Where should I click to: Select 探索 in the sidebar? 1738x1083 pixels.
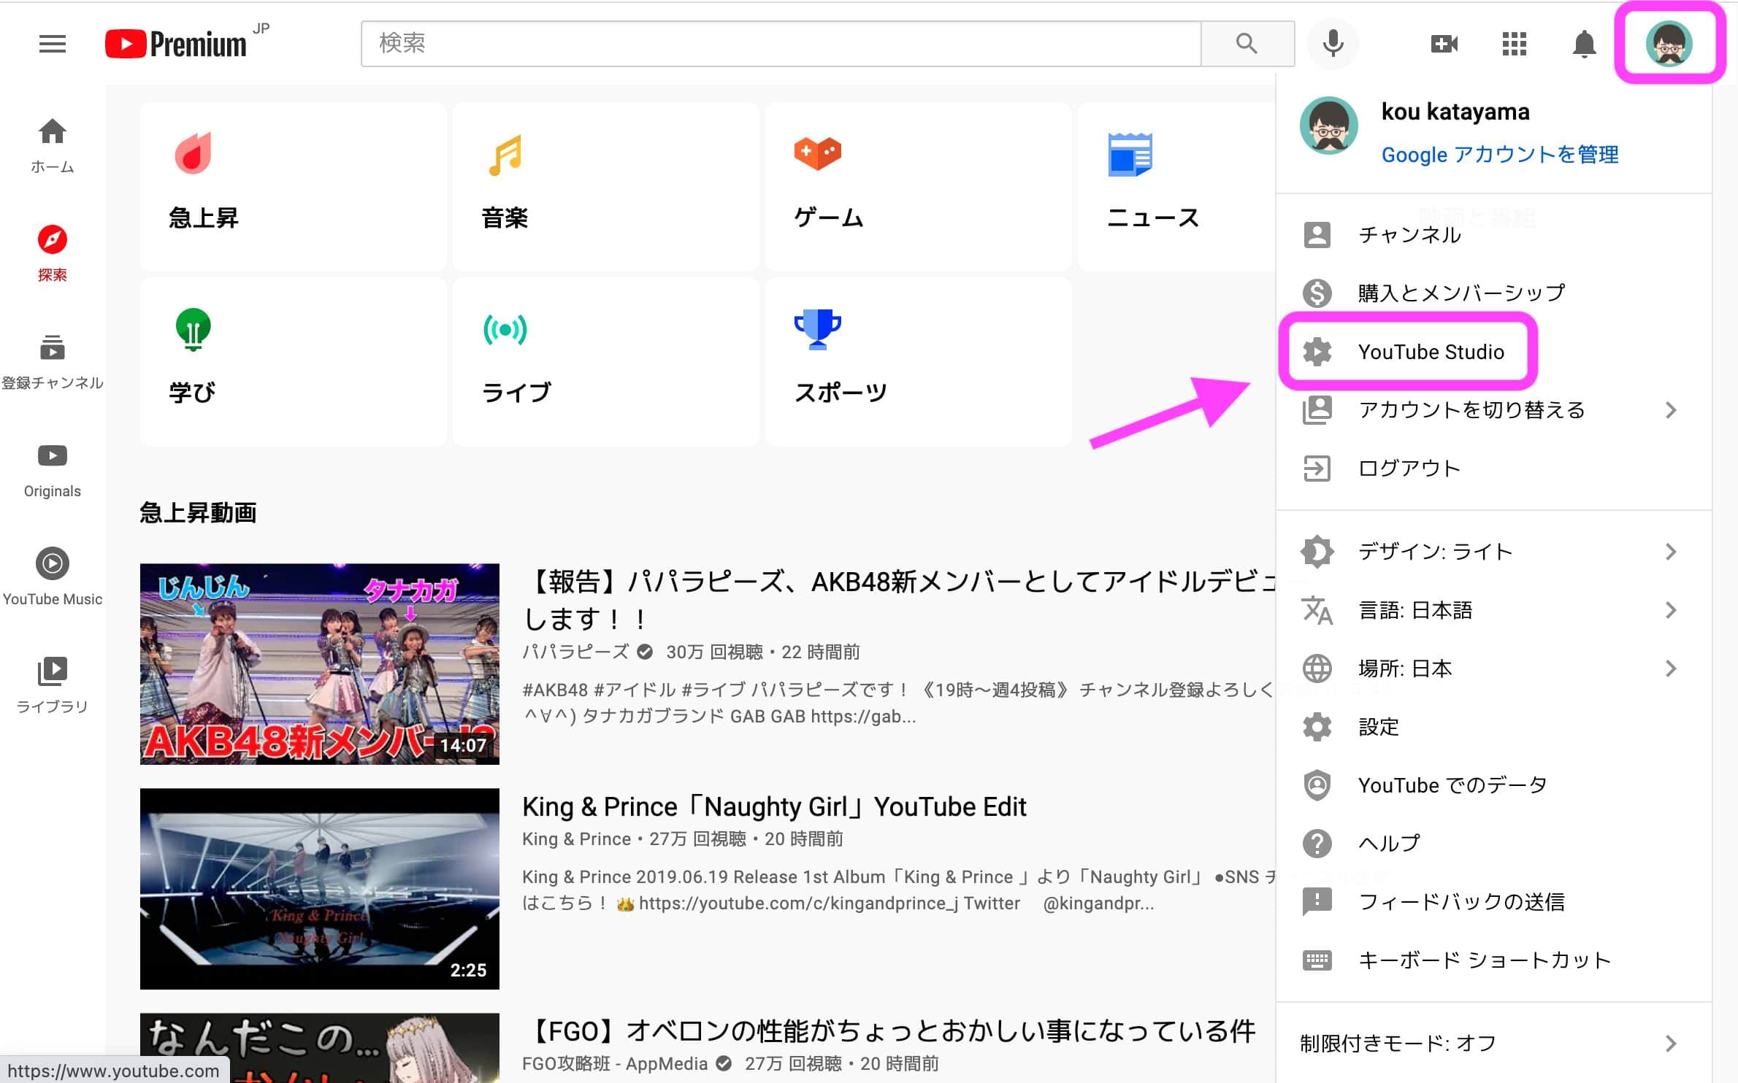pos(53,254)
